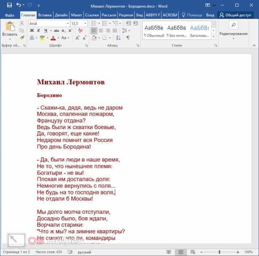Click the Increase Indent icon
The height and width of the screenshot is (256, 259).
point(136,23)
